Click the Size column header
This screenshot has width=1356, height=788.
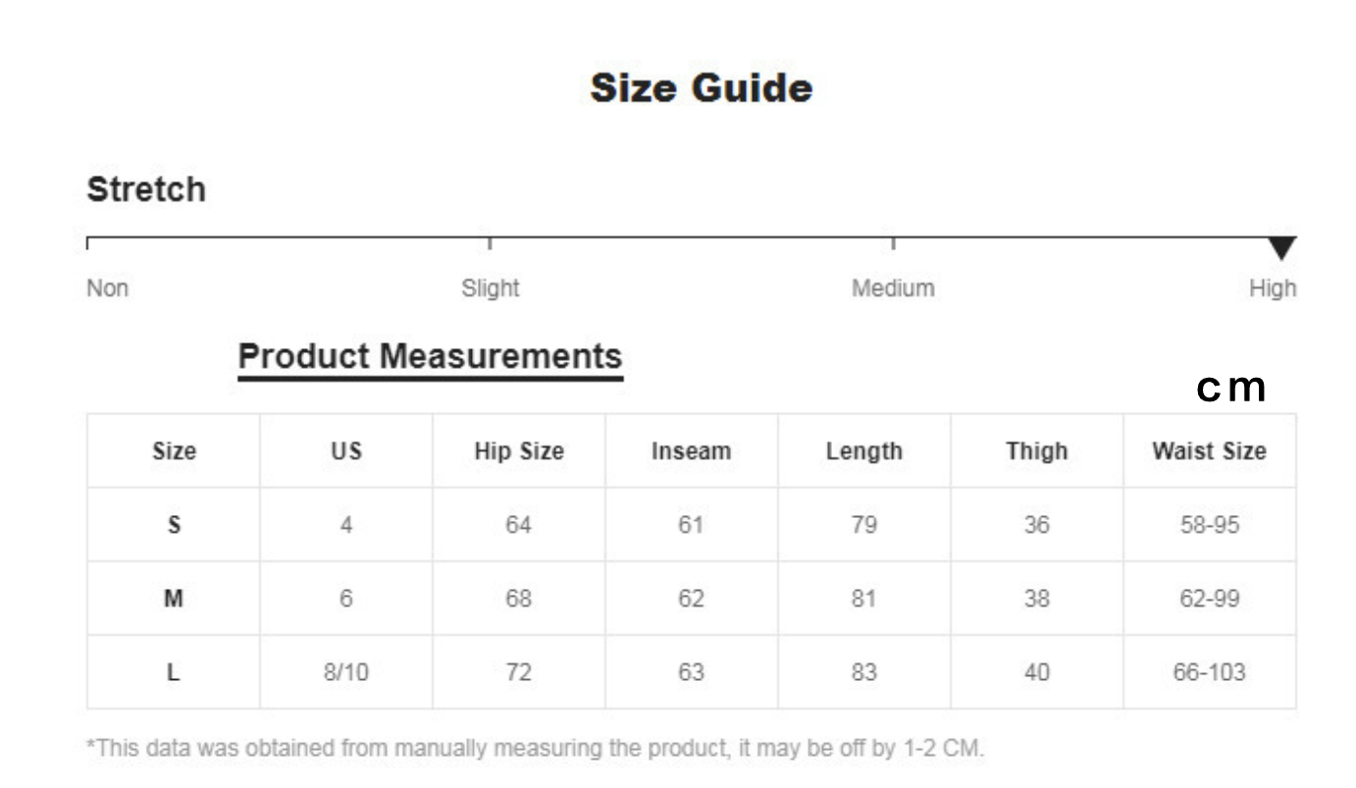point(174,451)
